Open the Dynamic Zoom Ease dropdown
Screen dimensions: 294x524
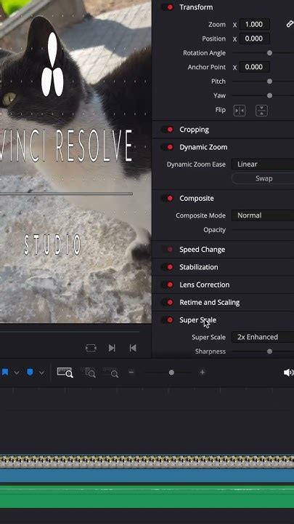click(x=263, y=164)
